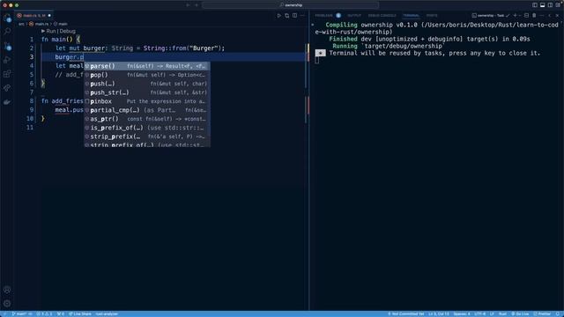This screenshot has height=317, width=564.
Task: Click the New Terminal plus icon
Action: point(515,16)
